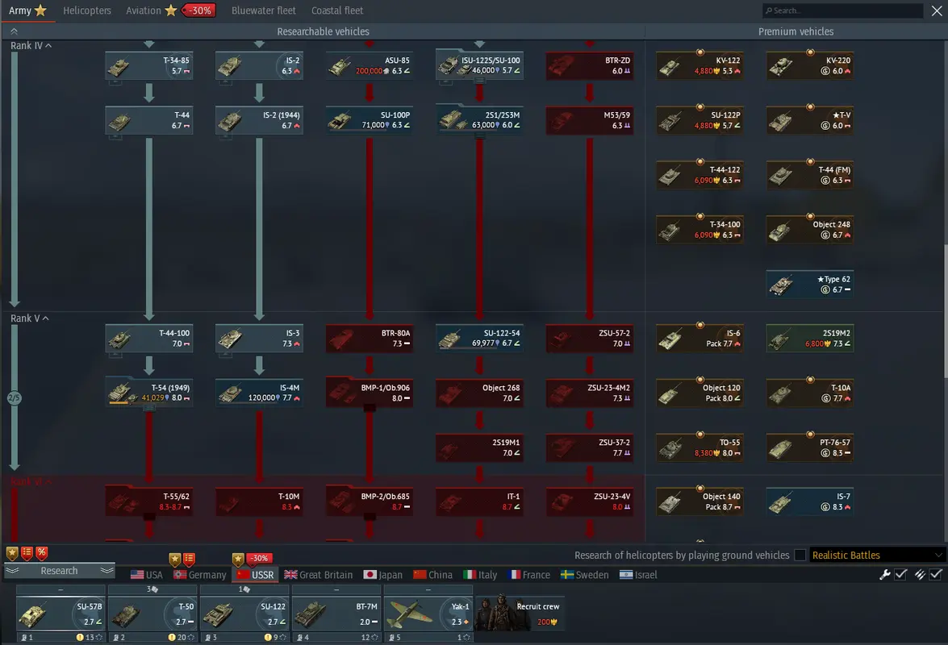
Task: Click the vehicle search field
Action: [843, 10]
